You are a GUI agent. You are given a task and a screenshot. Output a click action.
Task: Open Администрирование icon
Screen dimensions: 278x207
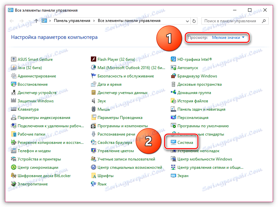[x=13, y=76]
